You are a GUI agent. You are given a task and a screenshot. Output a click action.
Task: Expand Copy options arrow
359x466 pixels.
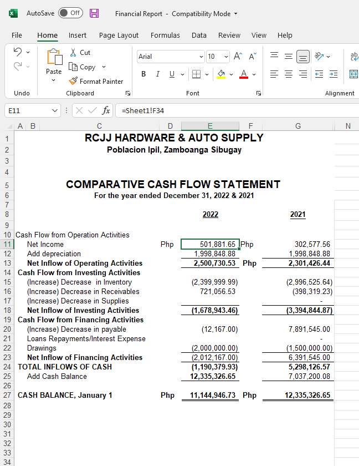coord(104,67)
